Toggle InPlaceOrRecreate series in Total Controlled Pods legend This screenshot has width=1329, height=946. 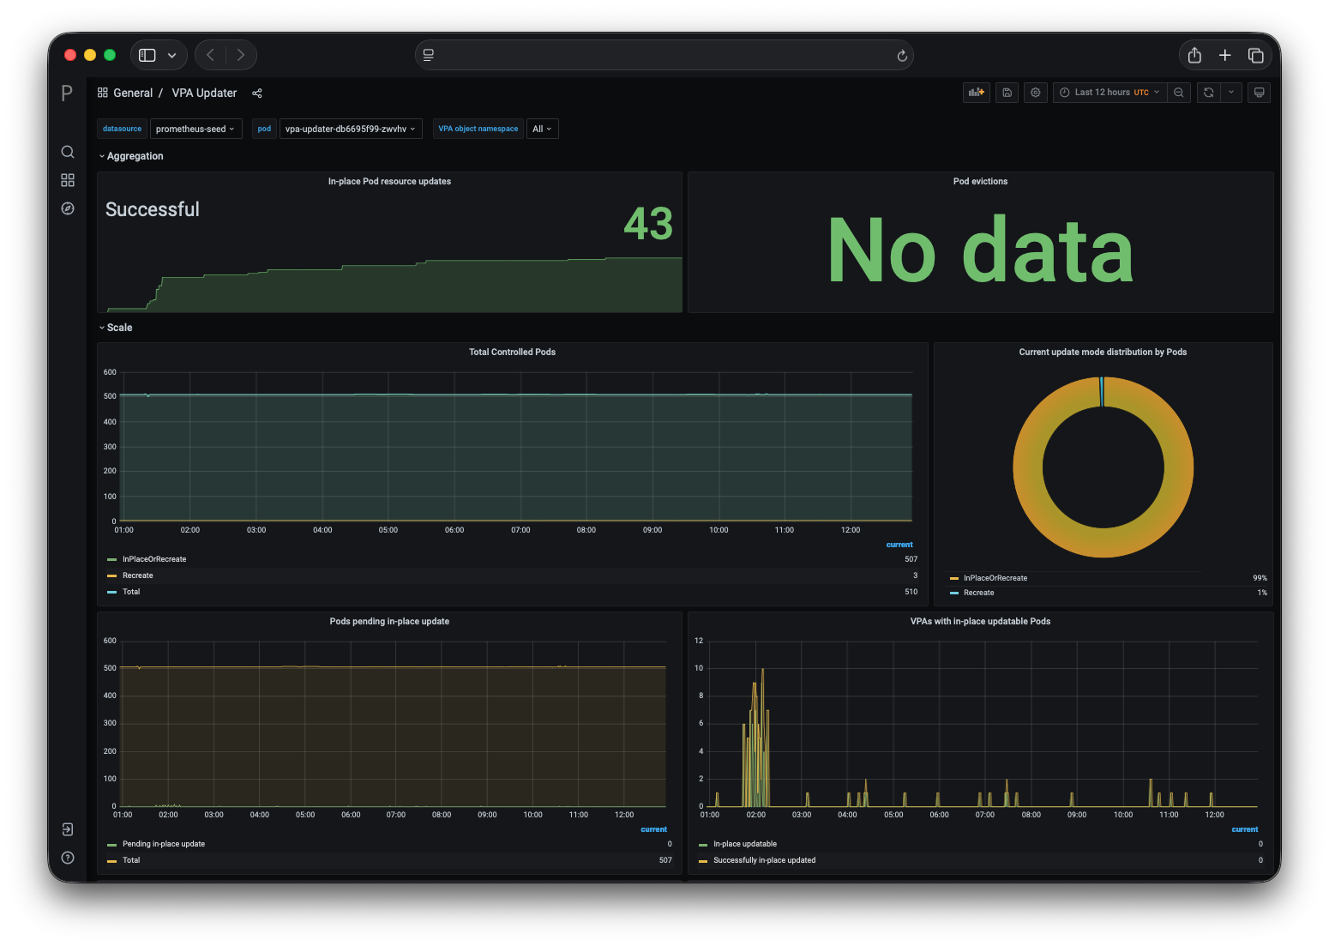[x=154, y=559]
